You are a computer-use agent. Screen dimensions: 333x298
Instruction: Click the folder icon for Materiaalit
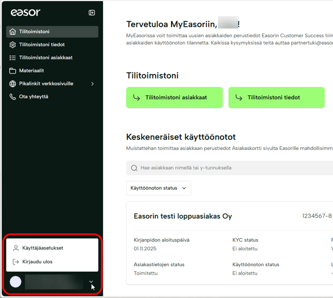(x=12, y=71)
